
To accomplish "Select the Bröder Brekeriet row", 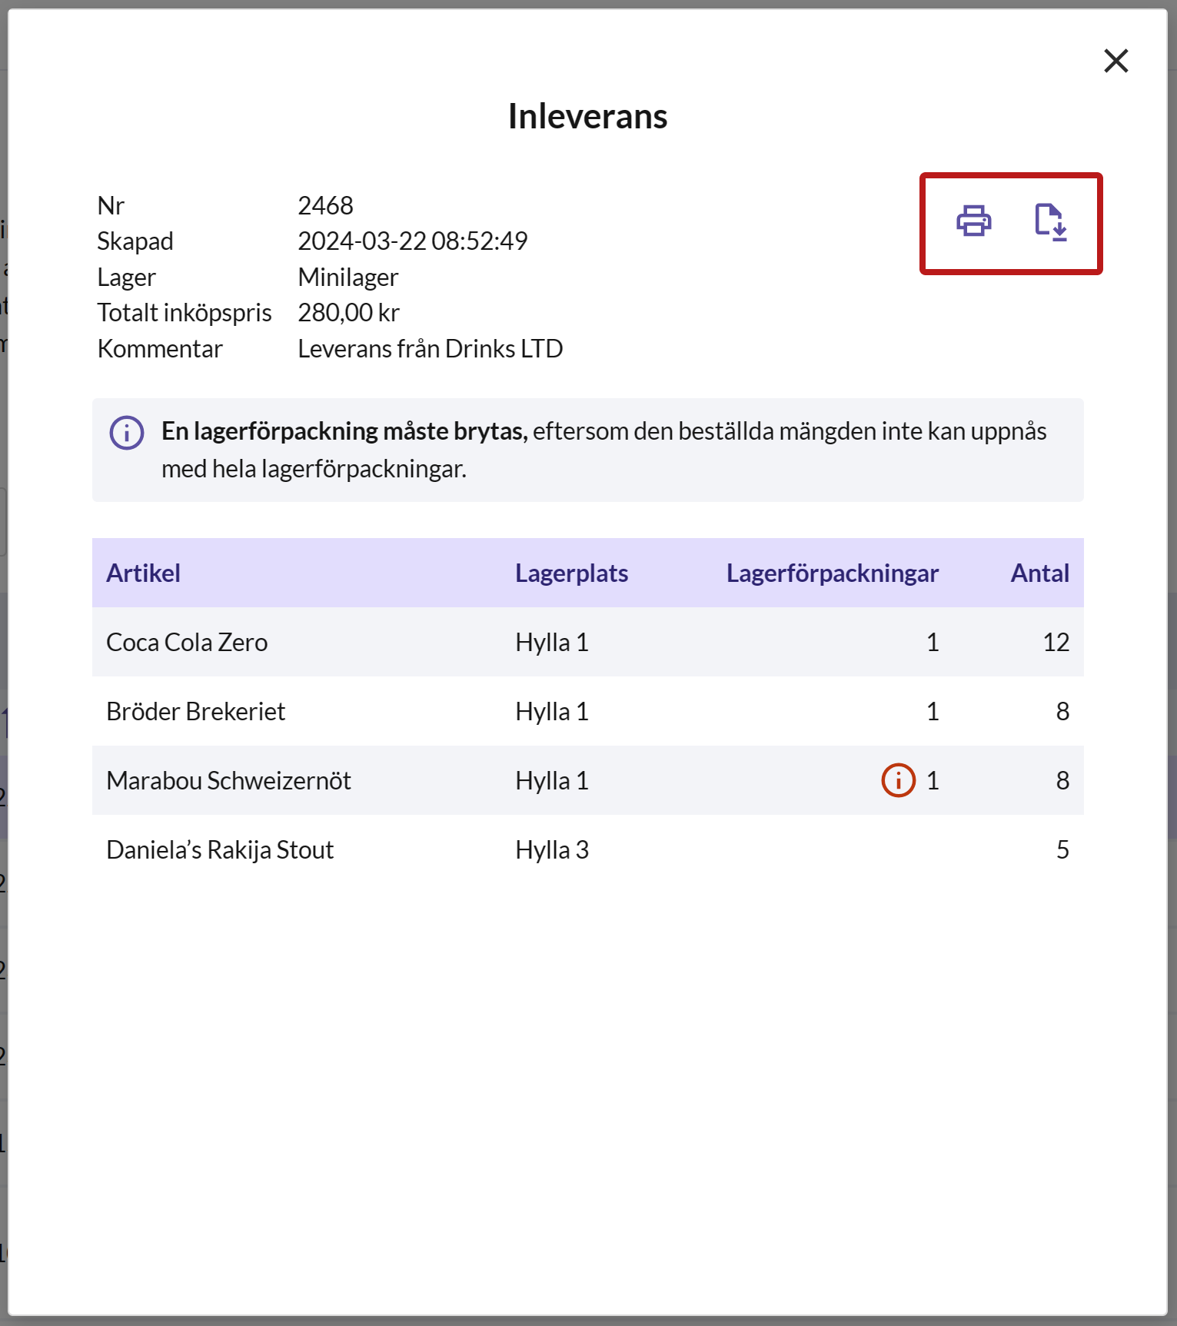I will 588,711.
